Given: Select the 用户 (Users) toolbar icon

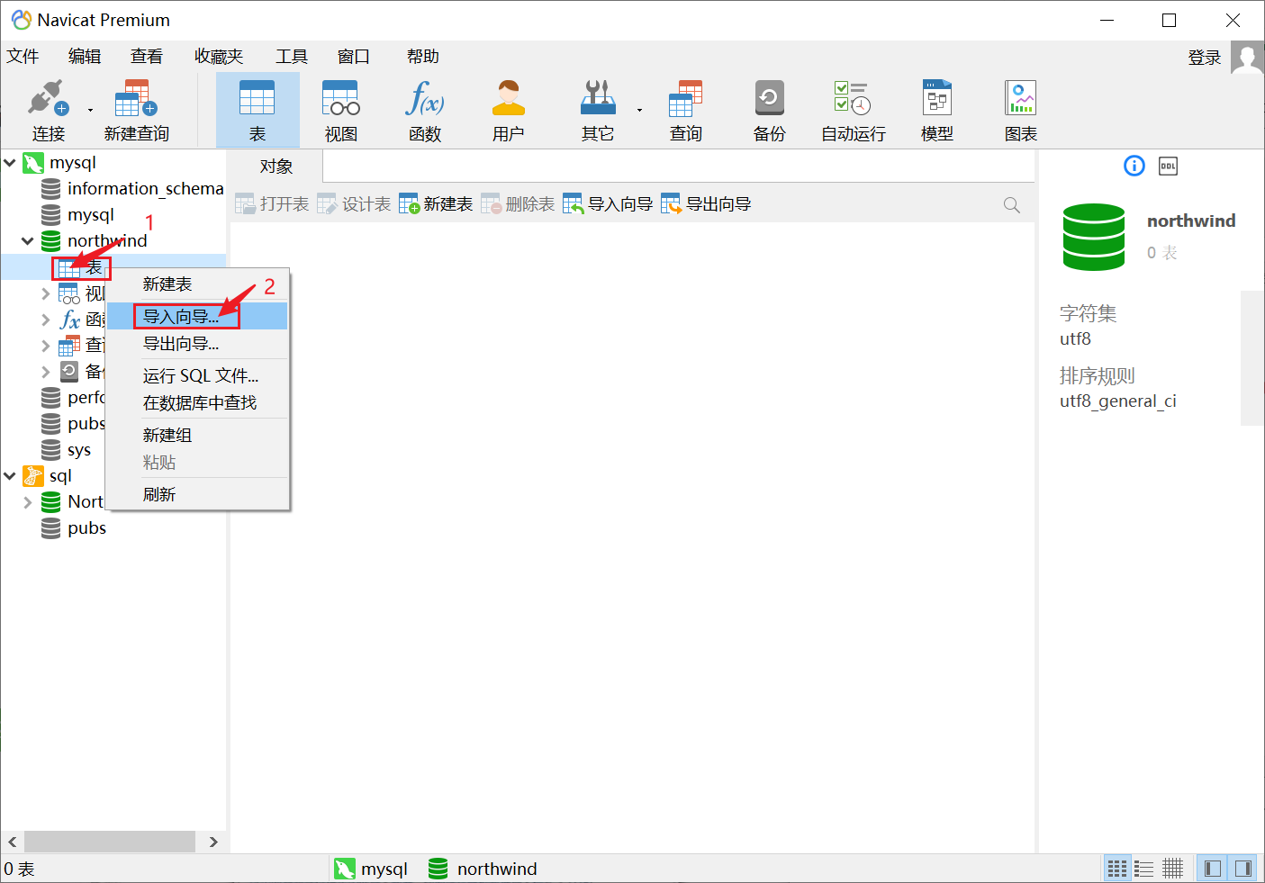Looking at the screenshot, I should point(508,108).
